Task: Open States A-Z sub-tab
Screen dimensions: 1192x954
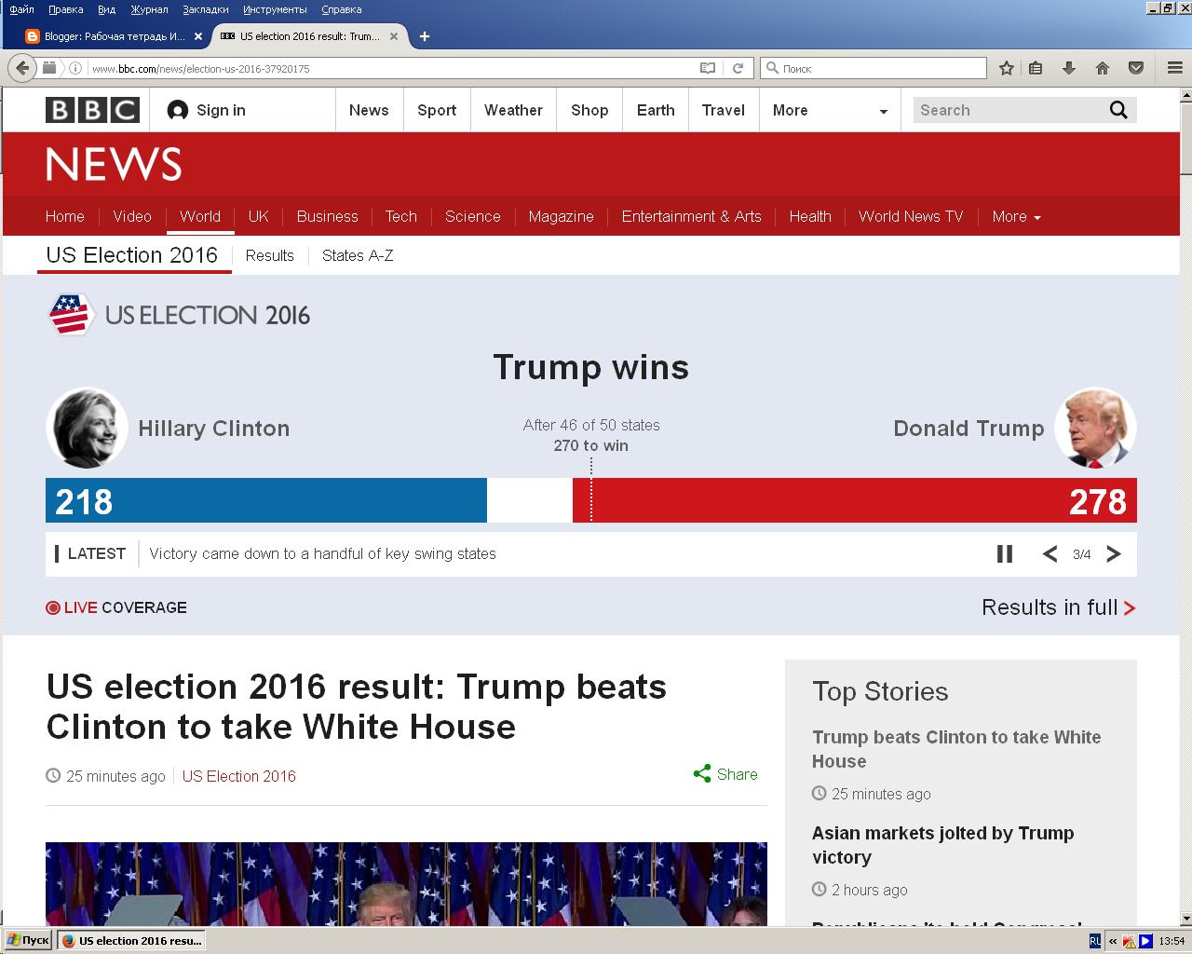Action: tap(358, 255)
